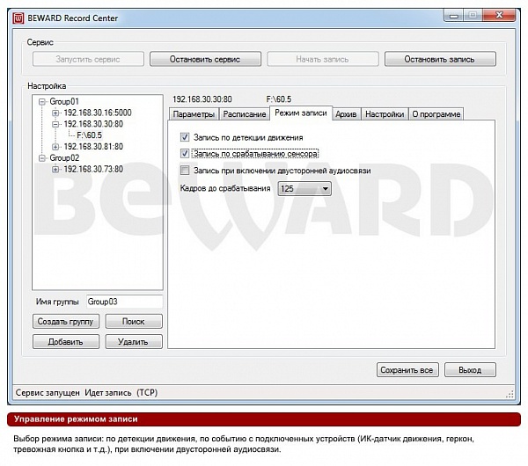Click the Добавить button

66,341
